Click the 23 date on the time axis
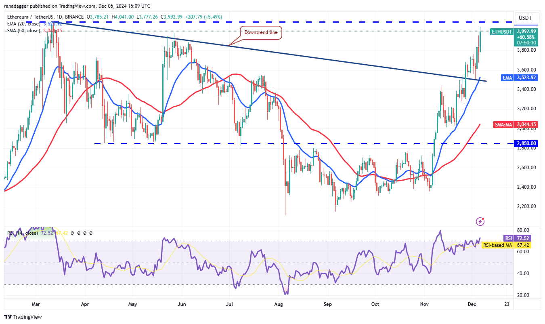Viewport: 545px width, 324px height. tap(506, 304)
